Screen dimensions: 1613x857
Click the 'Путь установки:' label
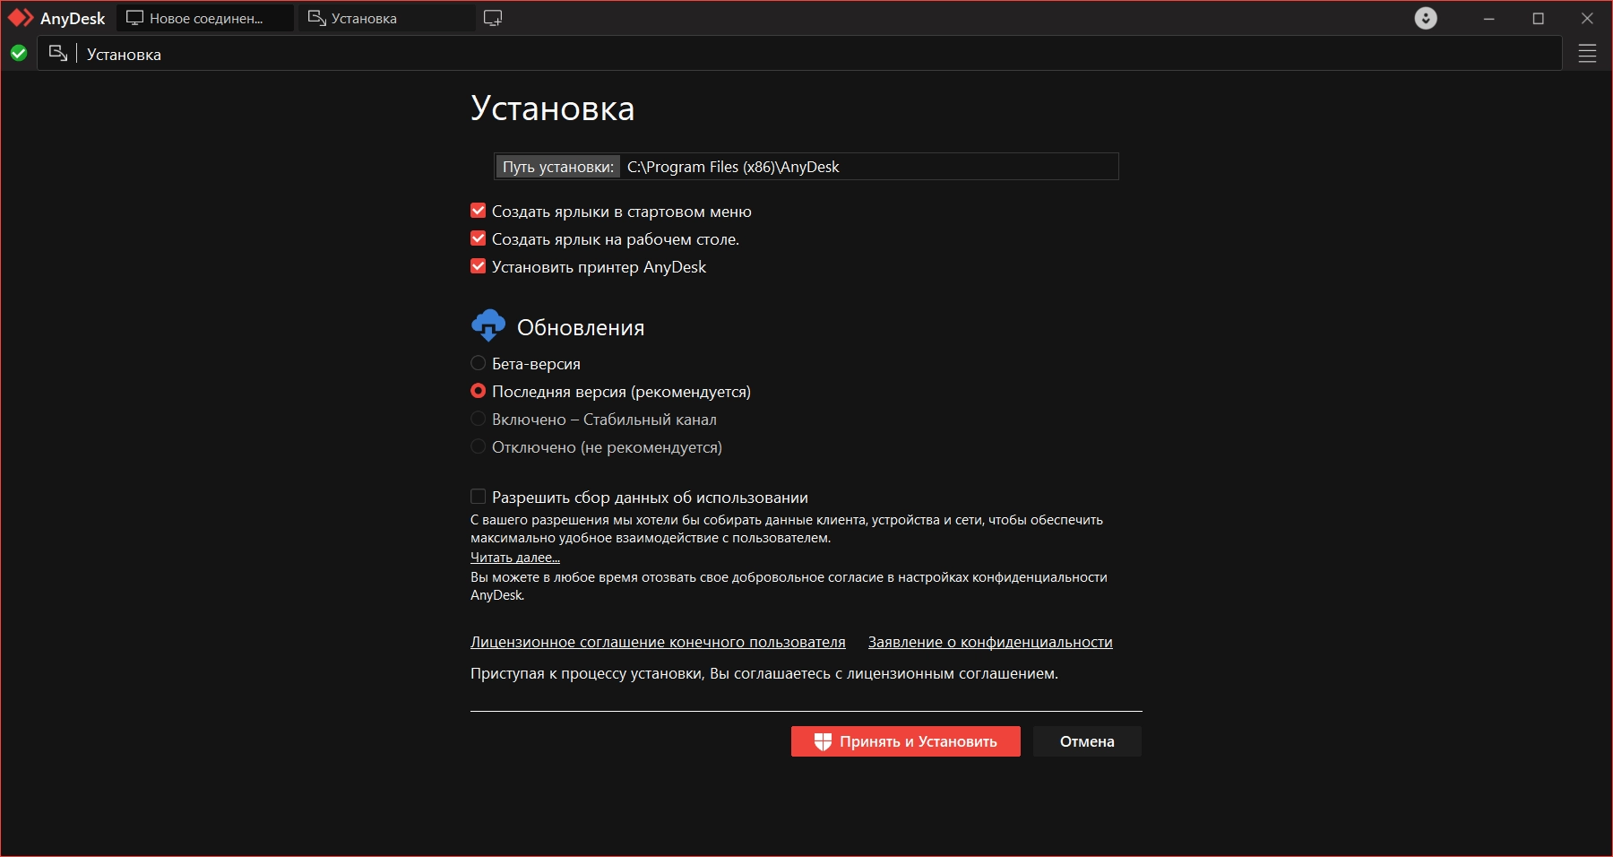point(557,167)
